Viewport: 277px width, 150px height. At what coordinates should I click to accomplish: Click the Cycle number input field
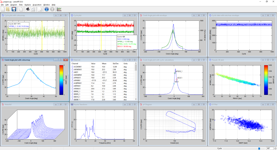click(270, 148)
